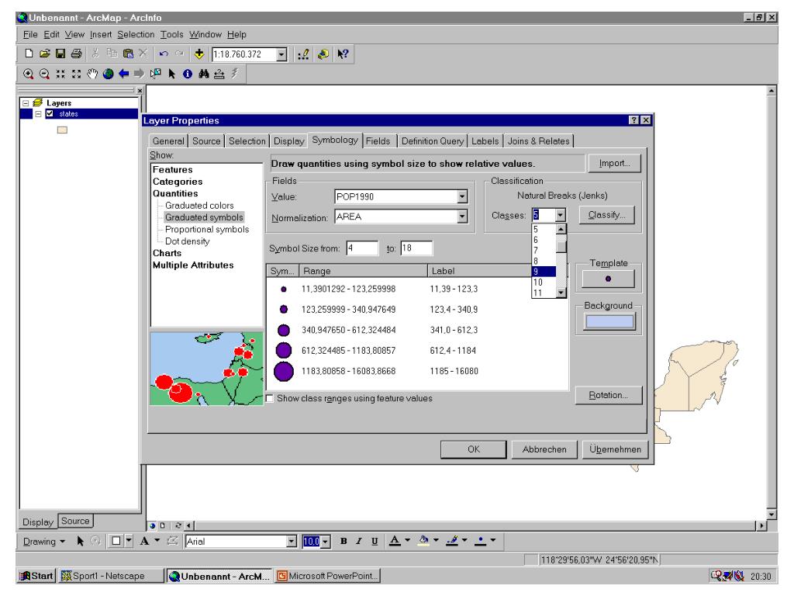Switch to Sport1 - Netscape in taskbar

(x=110, y=576)
